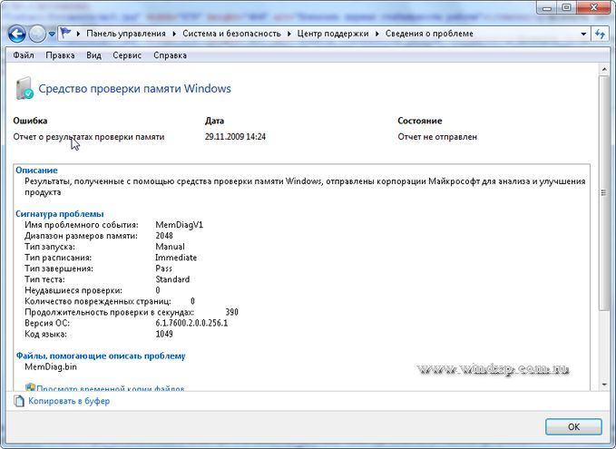Select the MemDiagV1 event name value
616x449 pixels.
coord(179,225)
